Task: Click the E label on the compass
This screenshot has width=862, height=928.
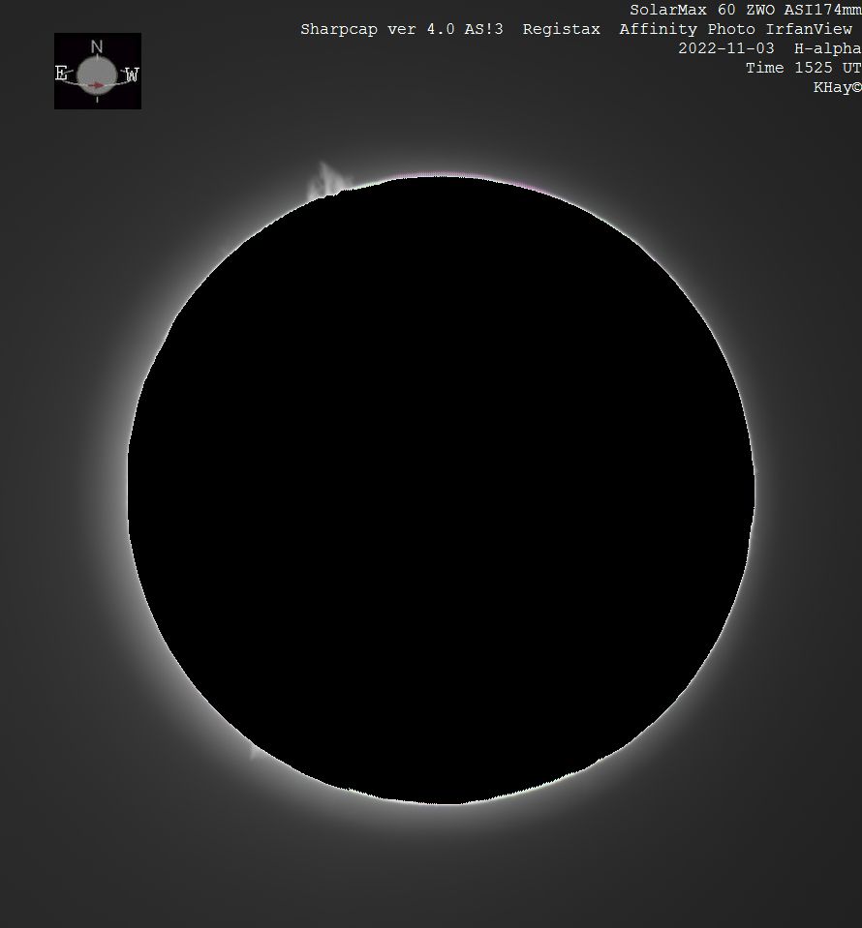Action: [62, 74]
